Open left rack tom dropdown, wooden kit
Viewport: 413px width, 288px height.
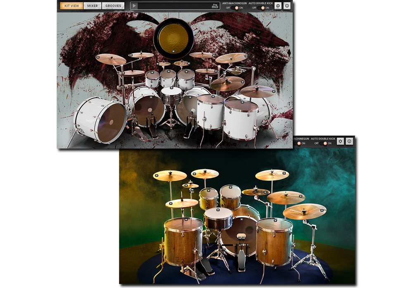point(209,191)
